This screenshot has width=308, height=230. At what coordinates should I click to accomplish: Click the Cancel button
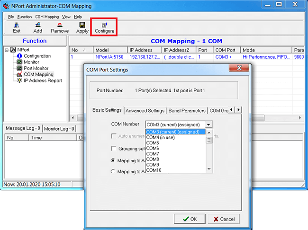[224, 219]
